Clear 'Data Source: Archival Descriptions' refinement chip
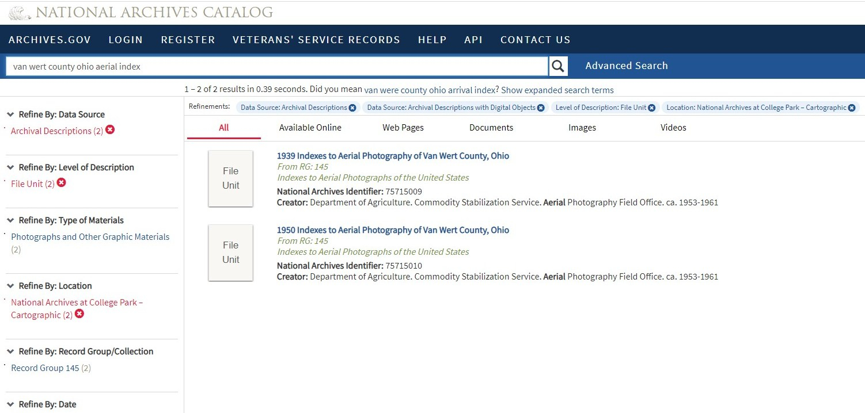The image size is (865, 413). (352, 108)
